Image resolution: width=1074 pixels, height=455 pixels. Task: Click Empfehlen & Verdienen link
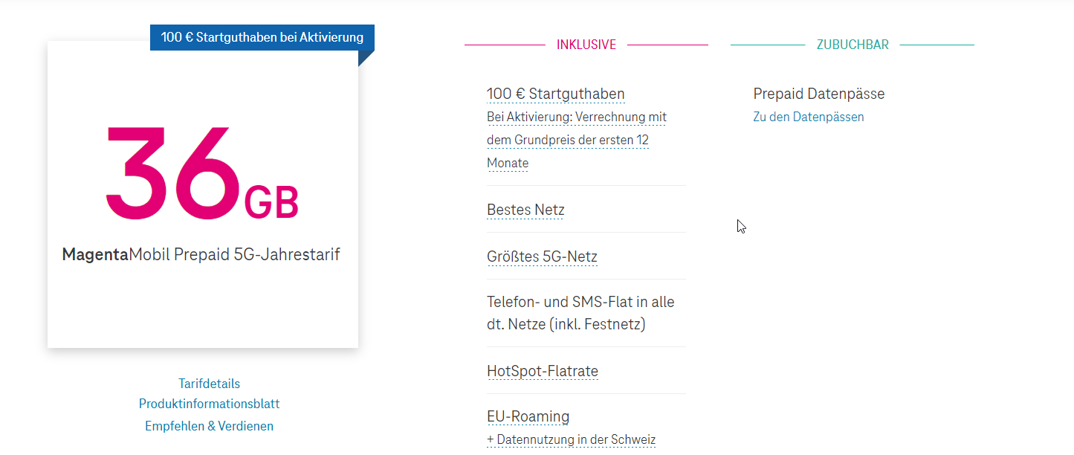tap(209, 426)
